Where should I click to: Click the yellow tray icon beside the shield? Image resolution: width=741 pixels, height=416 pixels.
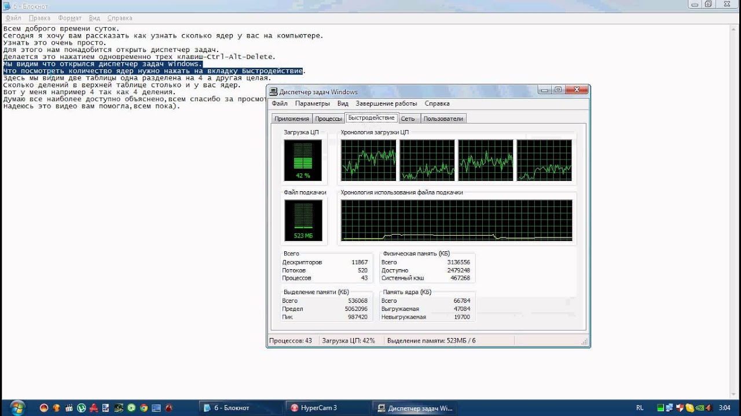(689, 407)
